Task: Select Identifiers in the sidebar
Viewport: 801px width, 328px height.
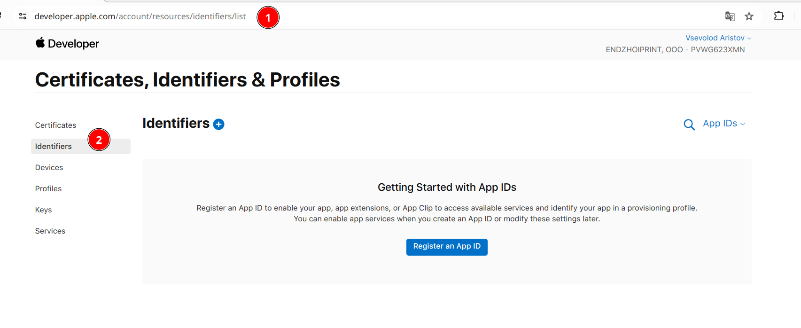Action: click(x=81, y=146)
